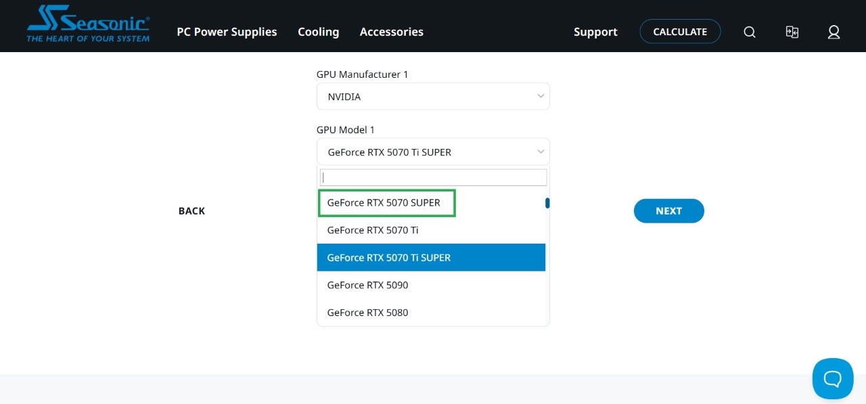Image resolution: width=866 pixels, height=404 pixels.
Task: Open the product comparison icon
Action: (x=792, y=32)
